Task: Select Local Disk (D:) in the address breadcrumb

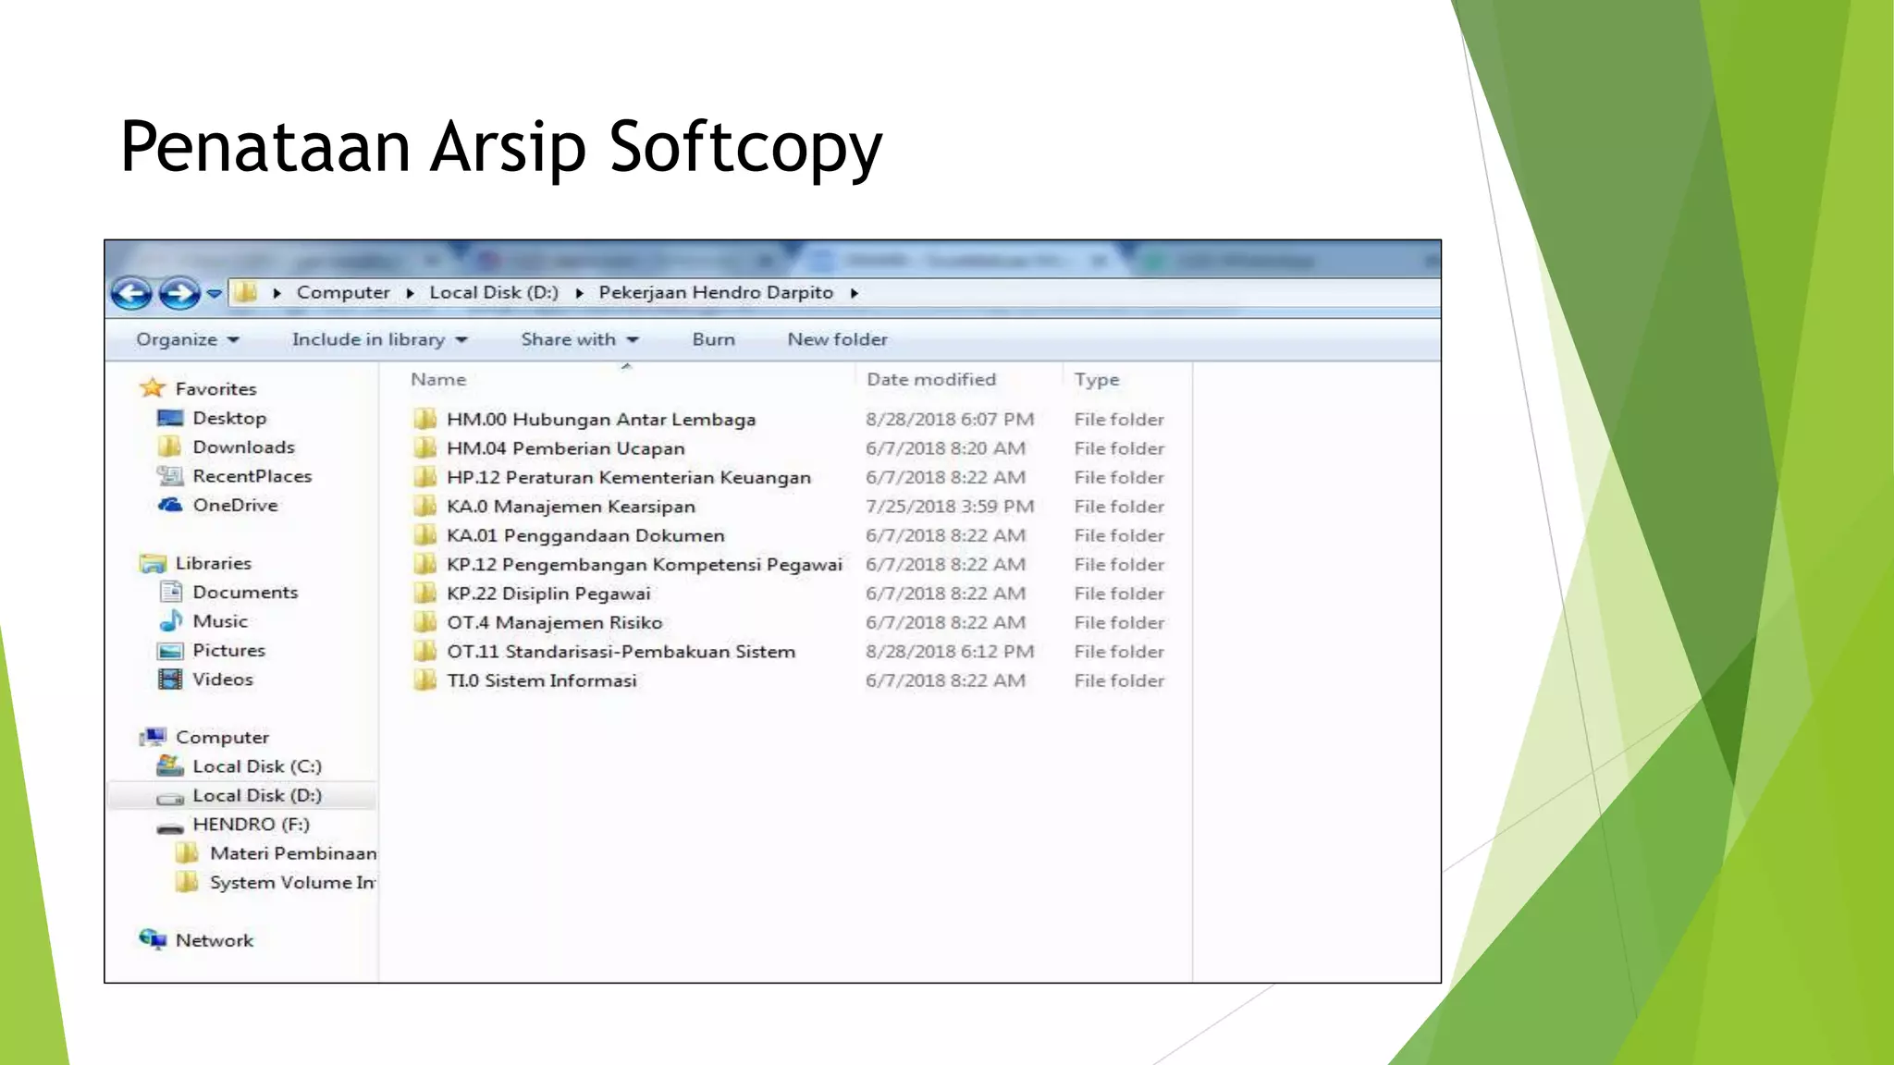Action: (x=493, y=293)
